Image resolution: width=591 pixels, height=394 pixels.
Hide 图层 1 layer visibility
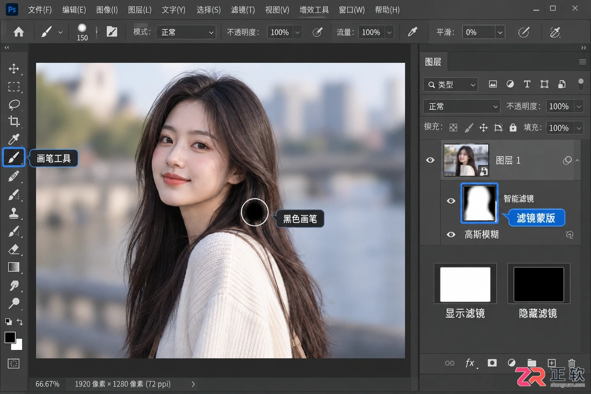(x=430, y=160)
